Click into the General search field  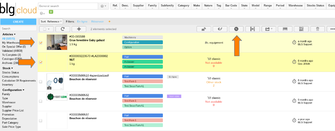point(68,6)
